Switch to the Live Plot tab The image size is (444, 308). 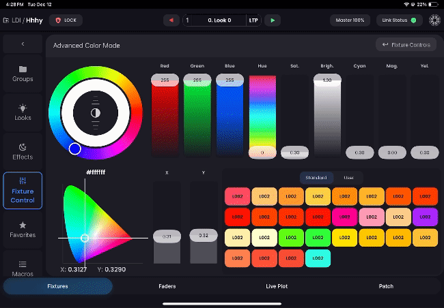point(277,286)
